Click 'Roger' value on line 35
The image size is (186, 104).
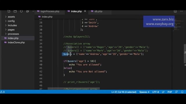tap(101, 47)
